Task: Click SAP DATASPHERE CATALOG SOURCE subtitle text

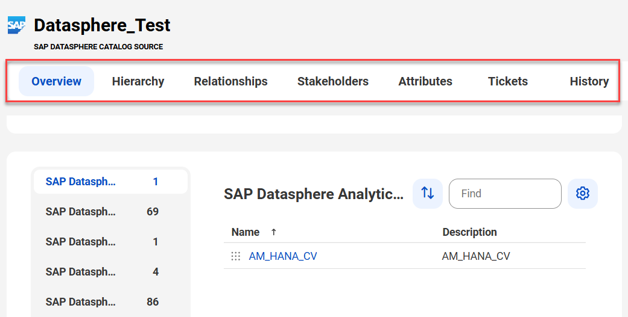Action: click(x=98, y=47)
